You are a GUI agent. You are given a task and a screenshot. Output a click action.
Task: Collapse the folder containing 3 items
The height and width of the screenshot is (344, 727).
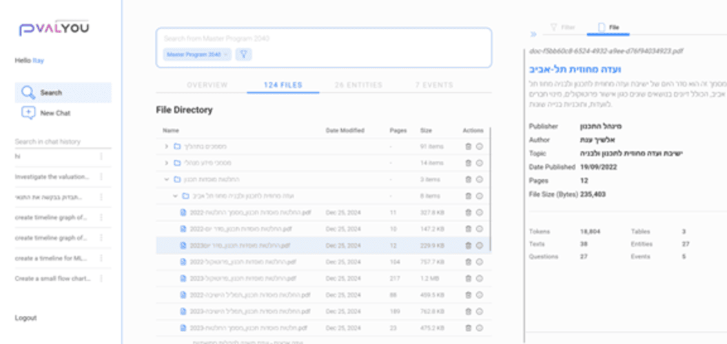click(166, 180)
